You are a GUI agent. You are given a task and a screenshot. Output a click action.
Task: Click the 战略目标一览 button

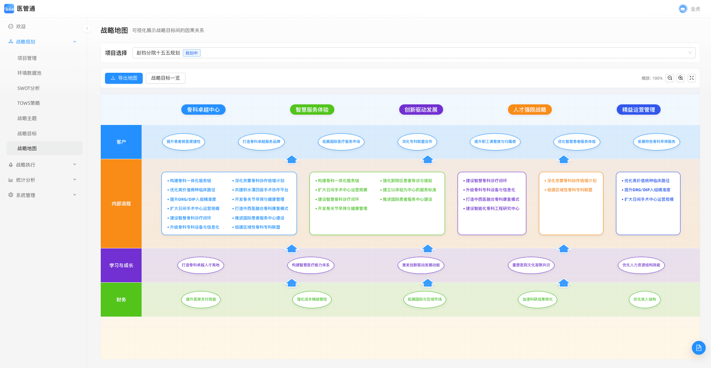[165, 78]
